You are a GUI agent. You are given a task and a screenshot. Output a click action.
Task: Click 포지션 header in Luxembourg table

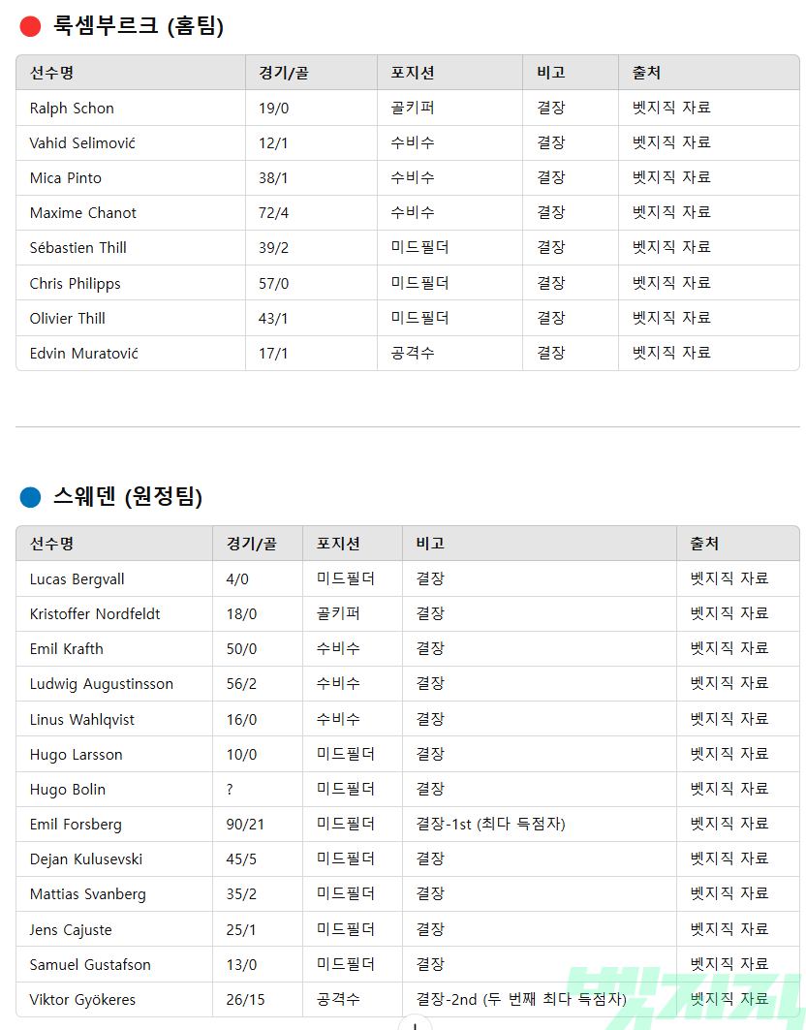pos(413,73)
